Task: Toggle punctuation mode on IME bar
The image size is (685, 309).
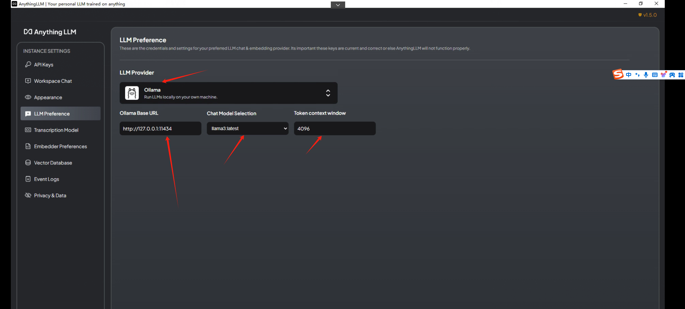Action: tap(637, 75)
